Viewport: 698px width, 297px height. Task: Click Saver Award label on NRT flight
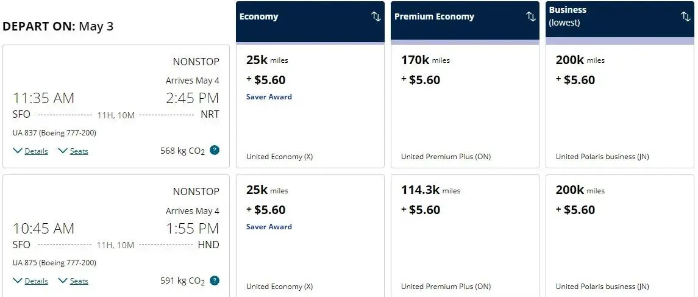click(269, 96)
